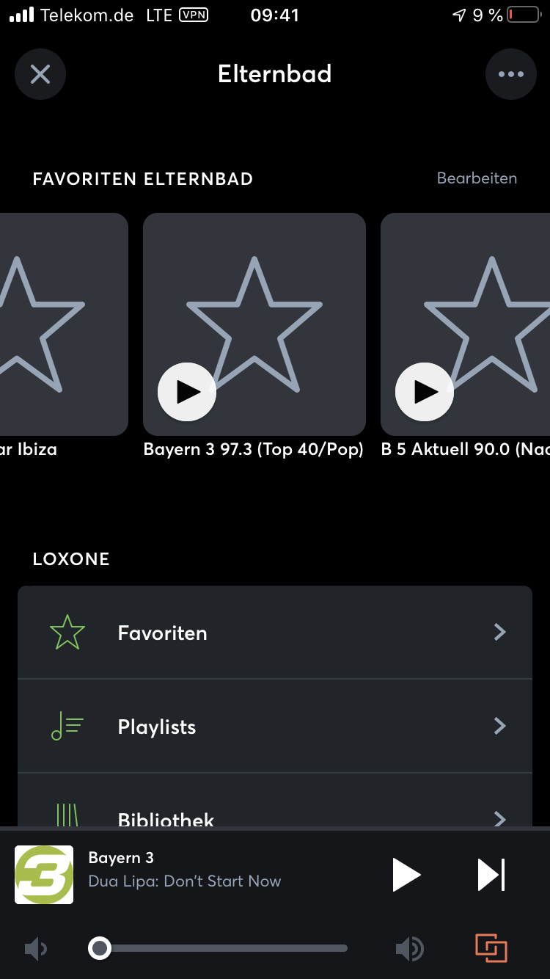Select the Ibiza favorite tile
The image size is (550, 979).
click(x=62, y=324)
